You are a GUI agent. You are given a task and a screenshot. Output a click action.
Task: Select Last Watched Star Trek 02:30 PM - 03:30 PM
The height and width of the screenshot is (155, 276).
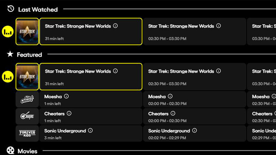point(194,32)
